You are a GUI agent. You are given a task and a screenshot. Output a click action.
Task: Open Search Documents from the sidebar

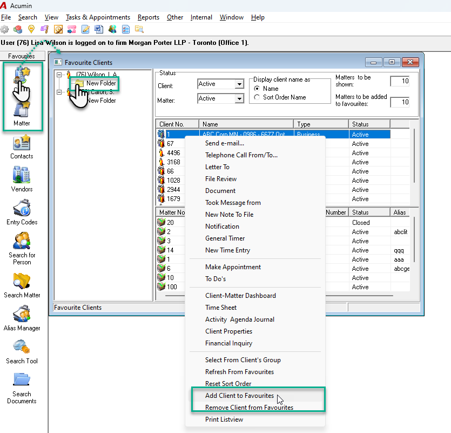tap(22, 388)
